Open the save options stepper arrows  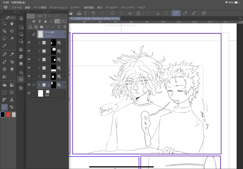(85, 13)
